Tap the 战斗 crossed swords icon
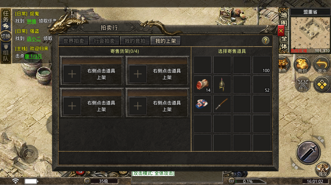The height and width of the screenshot is (185, 331). [x=303, y=84]
